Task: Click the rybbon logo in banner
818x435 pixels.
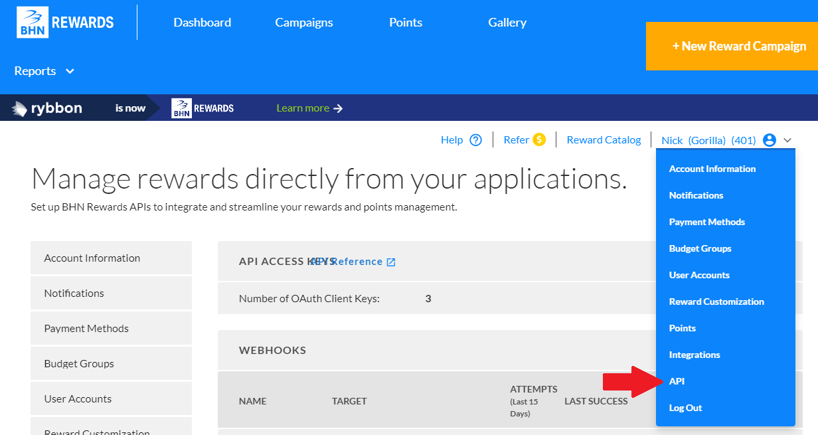Action: 47,108
